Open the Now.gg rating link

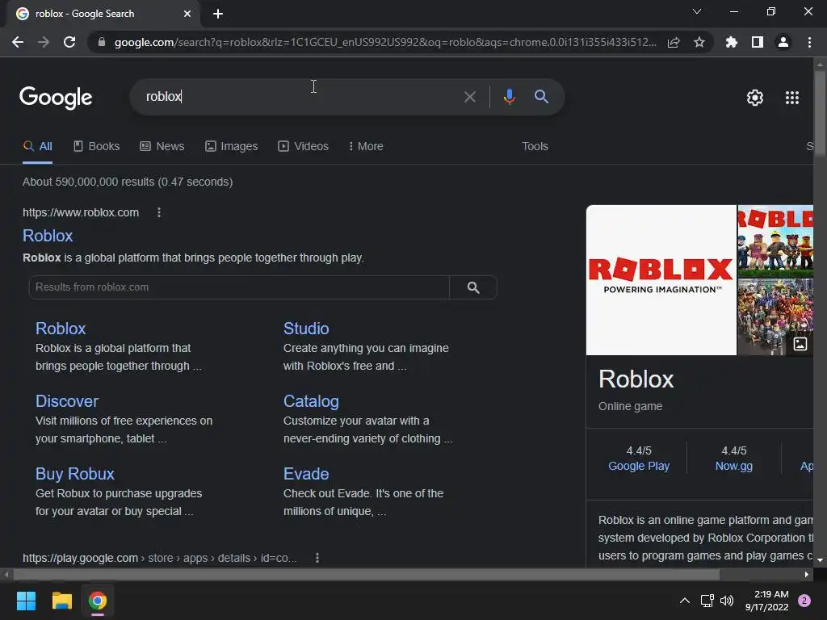(733, 466)
